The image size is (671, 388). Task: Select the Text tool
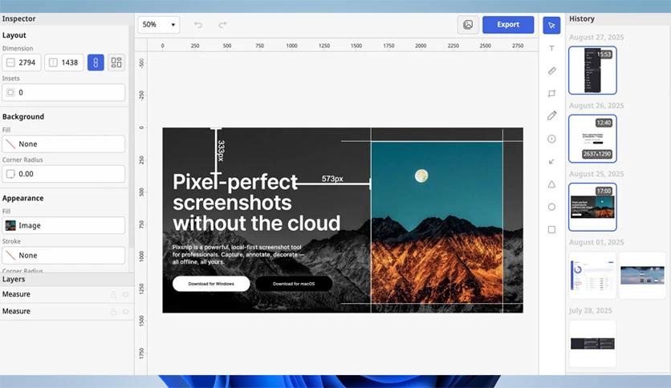point(551,48)
